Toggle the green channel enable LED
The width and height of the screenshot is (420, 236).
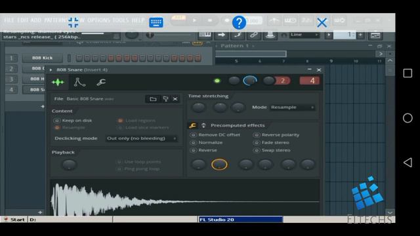(217, 81)
